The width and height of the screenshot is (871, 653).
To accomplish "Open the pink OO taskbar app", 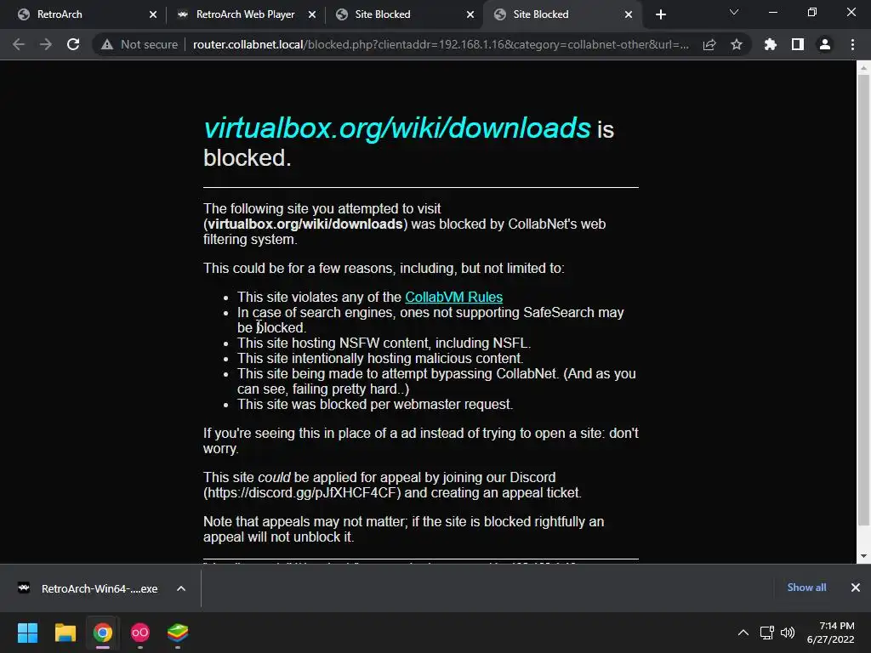I will coord(140,633).
